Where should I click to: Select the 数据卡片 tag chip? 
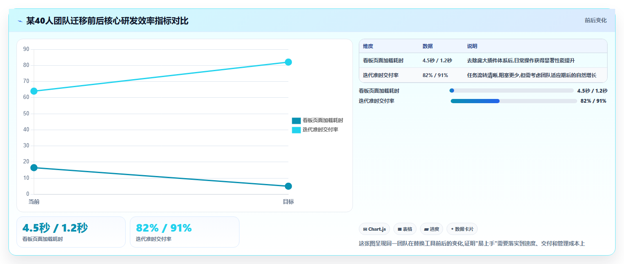pyautogui.click(x=462, y=229)
